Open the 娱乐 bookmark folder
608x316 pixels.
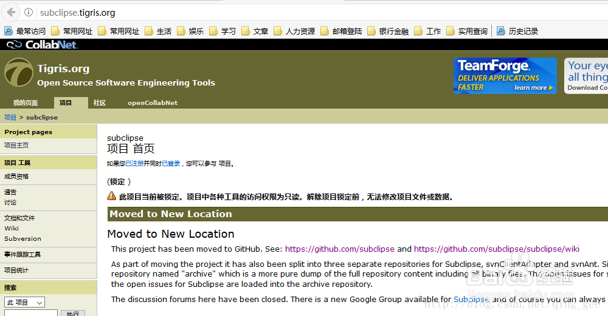coord(190,31)
